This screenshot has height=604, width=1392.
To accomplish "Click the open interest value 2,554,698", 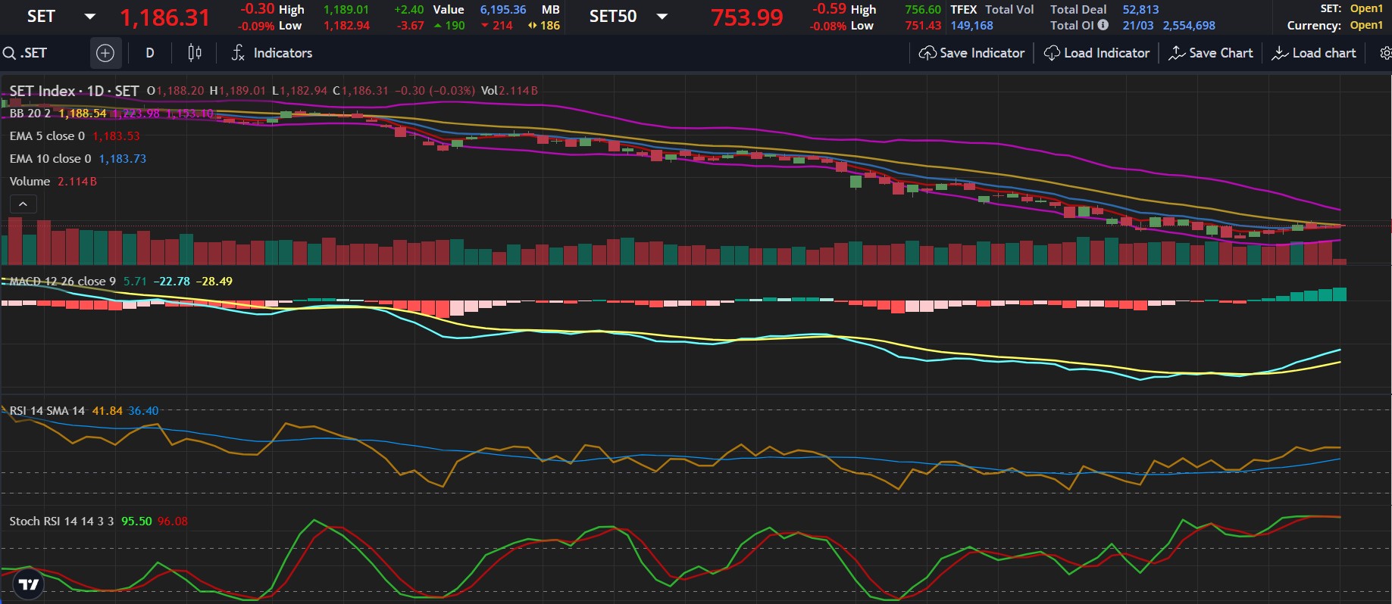I will pyautogui.click(x=1189, y=26).
